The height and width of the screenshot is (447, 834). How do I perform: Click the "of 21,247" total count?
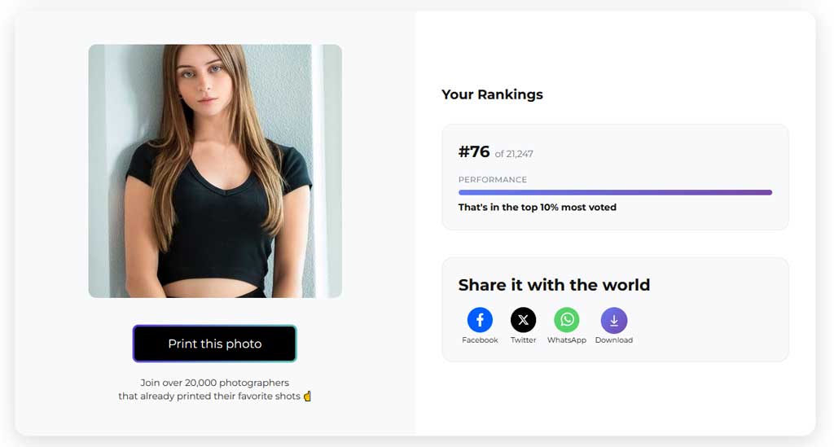(x=514, y=154)
